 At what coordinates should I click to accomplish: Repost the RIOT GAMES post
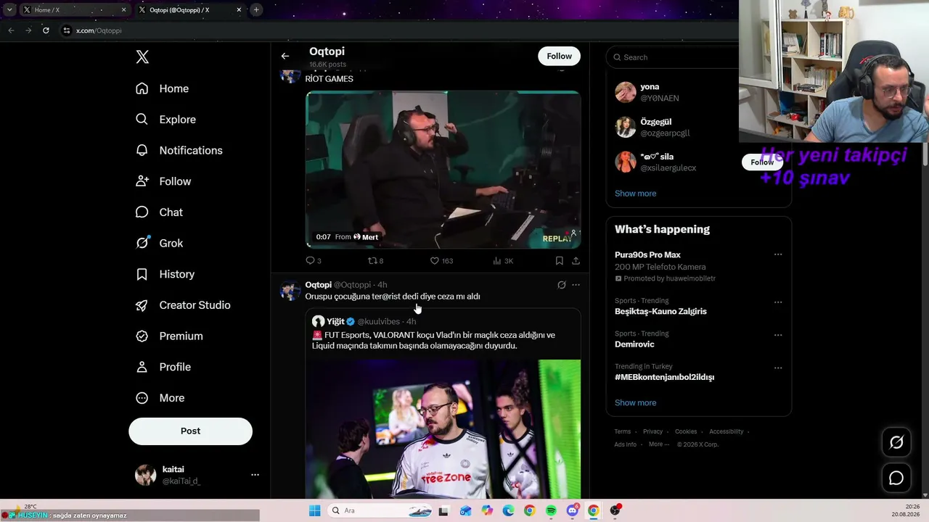coord(375,261)
